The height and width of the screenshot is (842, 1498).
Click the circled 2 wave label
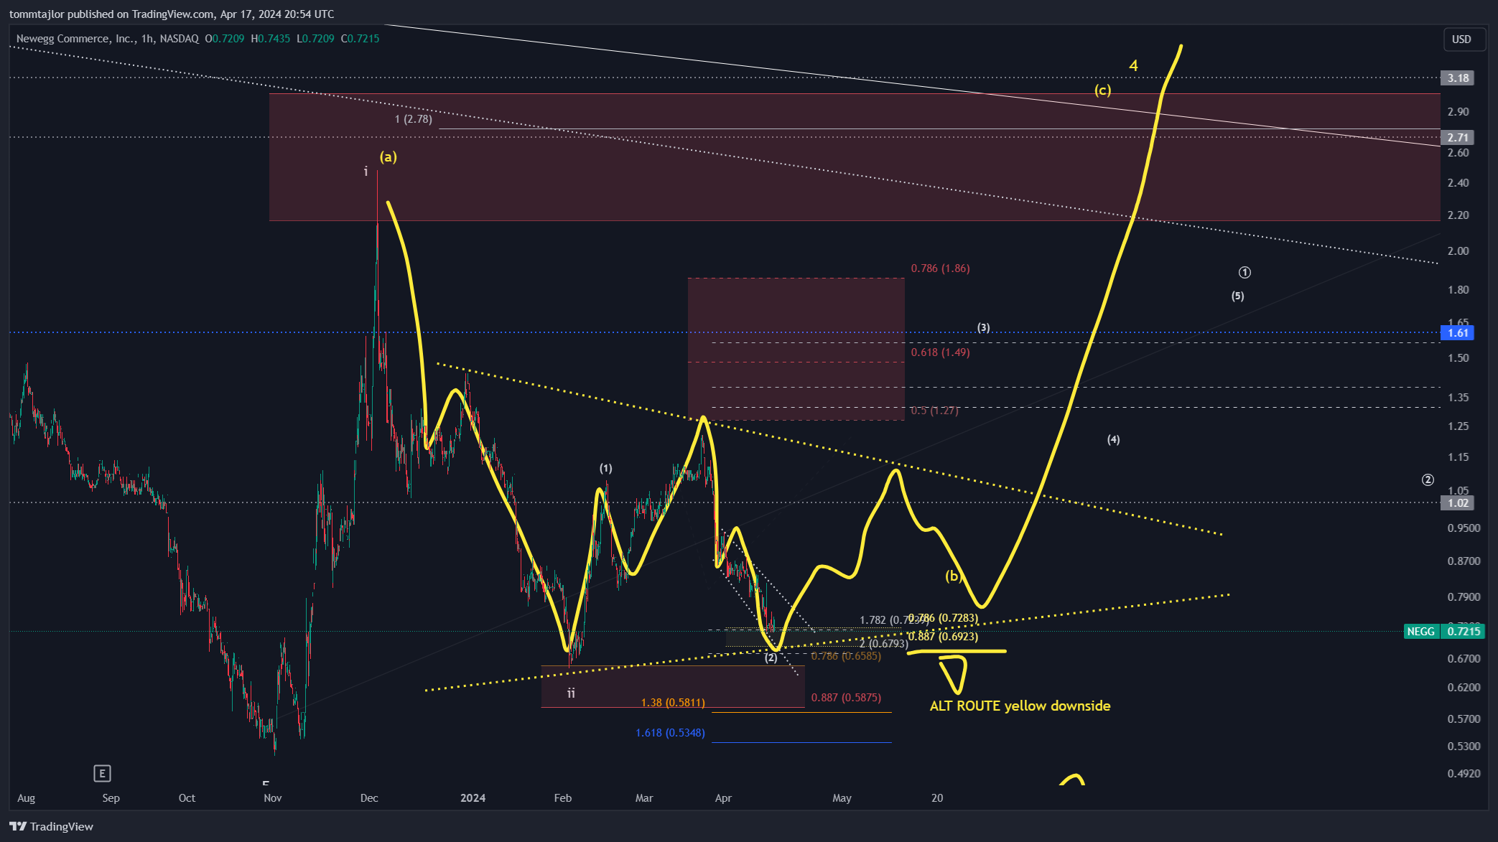coord(1428,480)
